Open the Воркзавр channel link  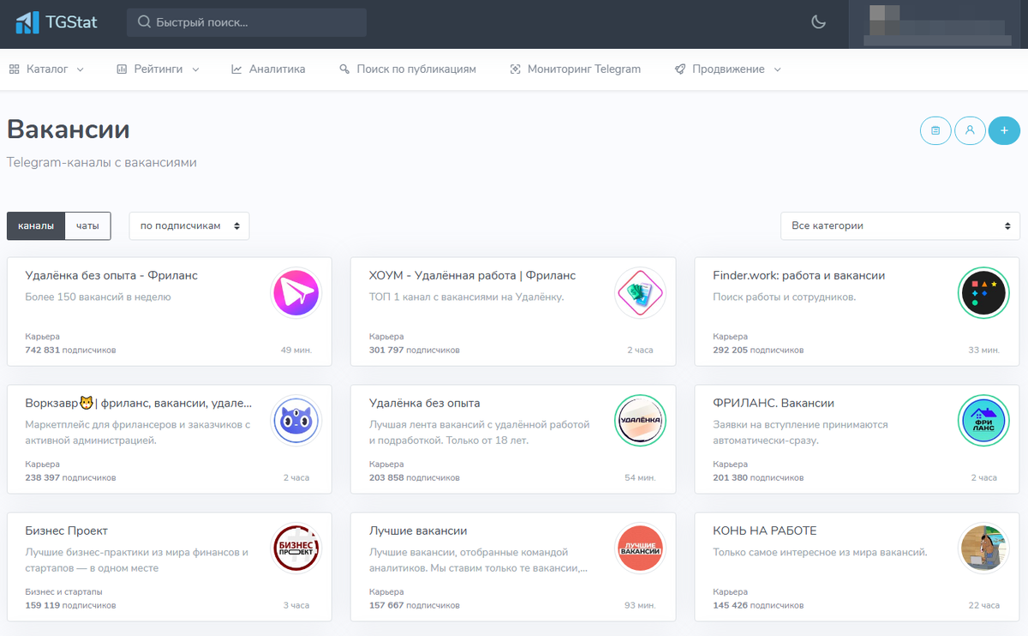pos(139,403)
